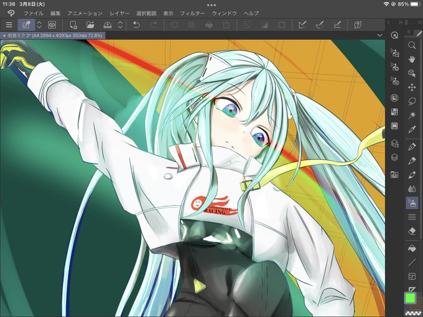Open the フィルター menu
The height and width of the screenshot is (317, 423).
click(193, 13)
